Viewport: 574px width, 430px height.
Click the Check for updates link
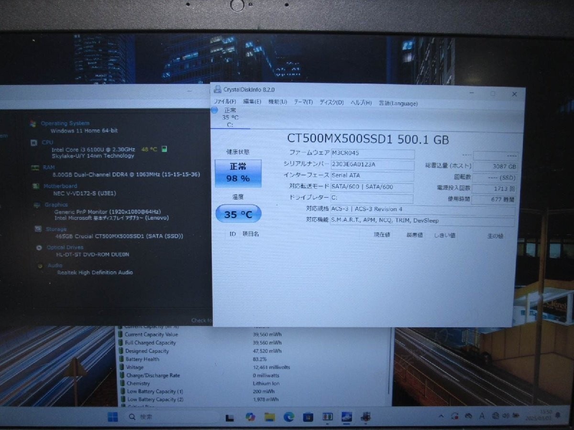pyautogui.click(x=201, y=321)
